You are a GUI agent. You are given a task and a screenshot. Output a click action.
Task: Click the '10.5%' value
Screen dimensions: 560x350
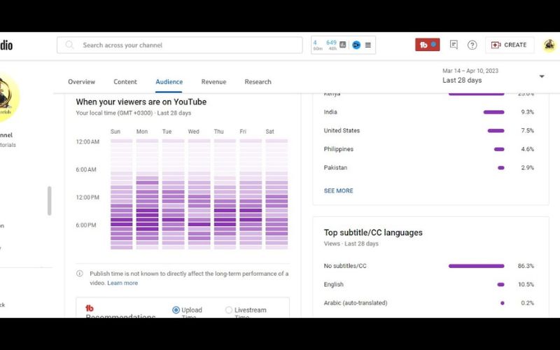pos(526,285)
